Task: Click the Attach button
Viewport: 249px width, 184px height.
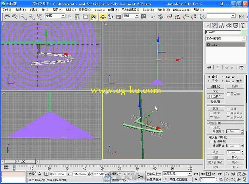Action: (215, 91)
